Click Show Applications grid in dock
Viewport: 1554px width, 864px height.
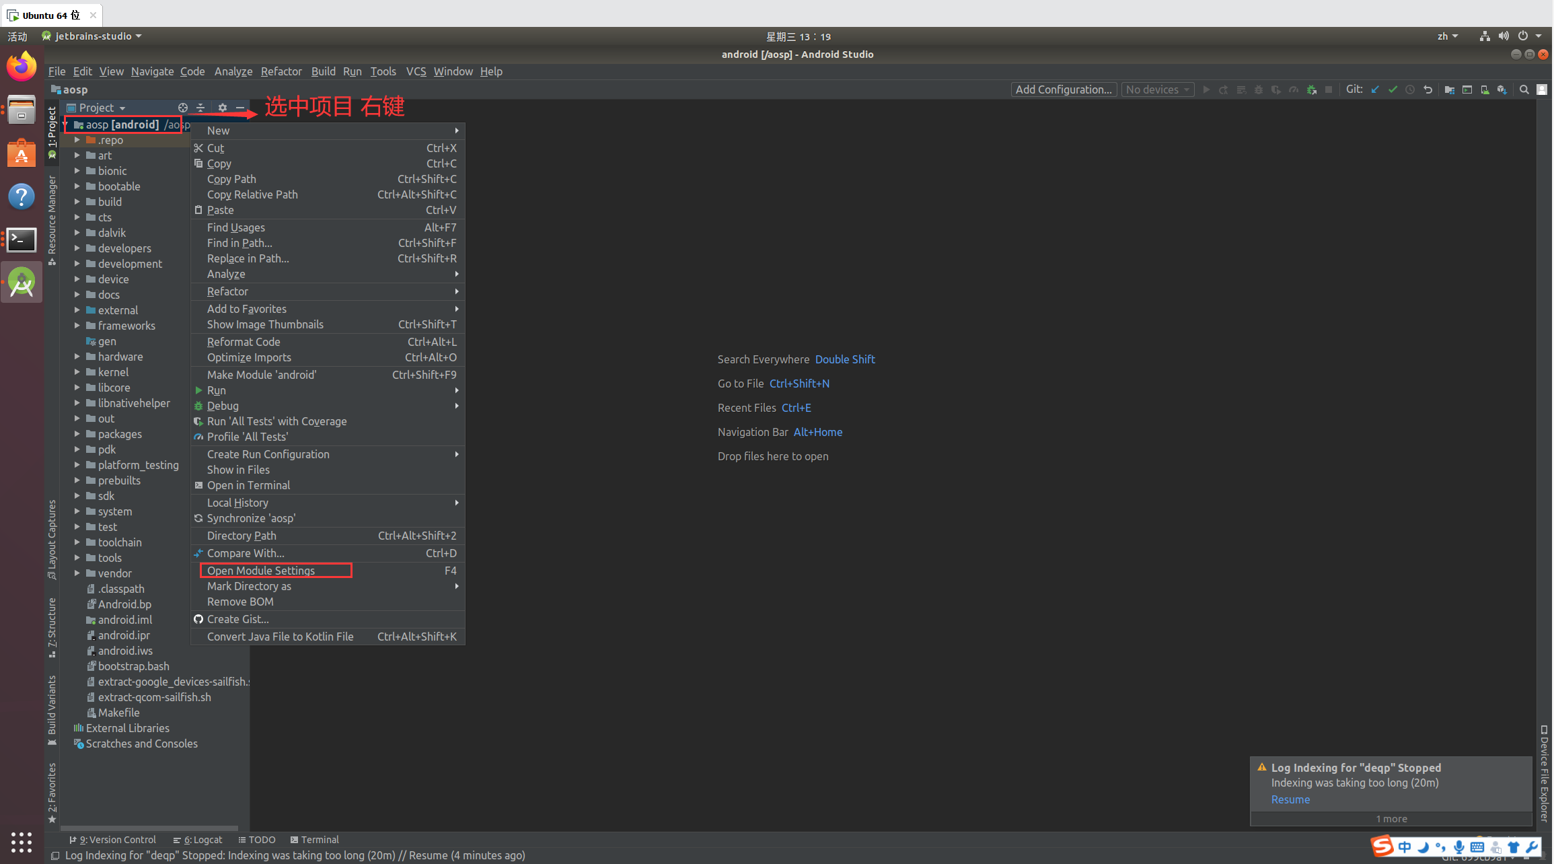click(22, 842)
